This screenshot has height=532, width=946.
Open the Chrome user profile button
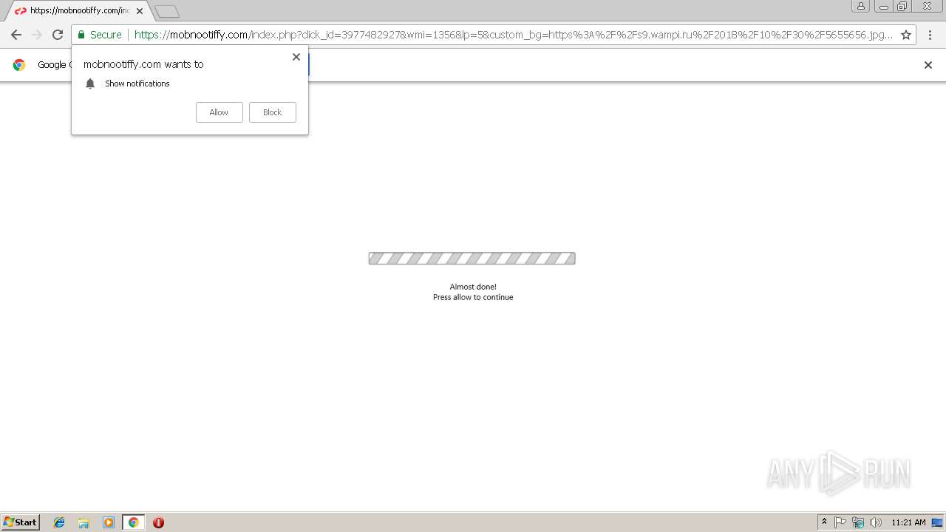[x=861, y=6]
